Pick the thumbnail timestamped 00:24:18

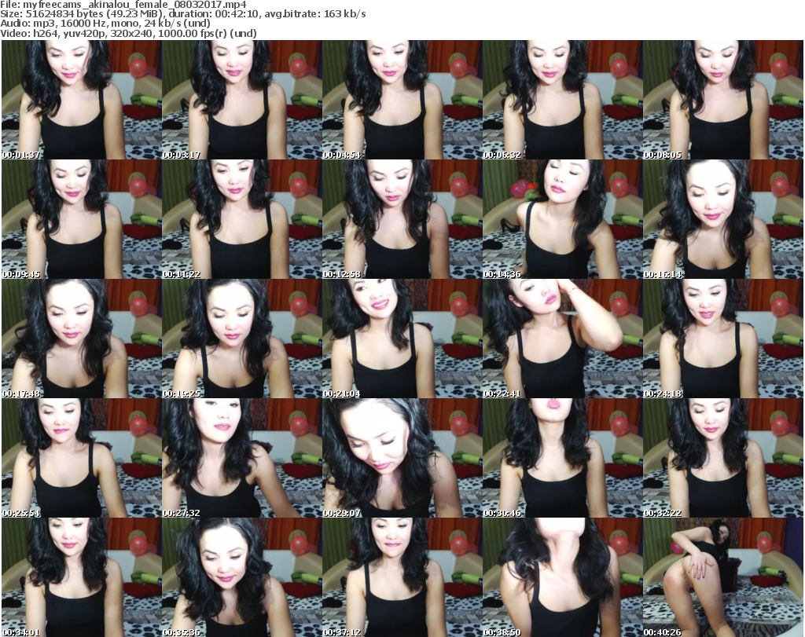click(x=723, y=339)
